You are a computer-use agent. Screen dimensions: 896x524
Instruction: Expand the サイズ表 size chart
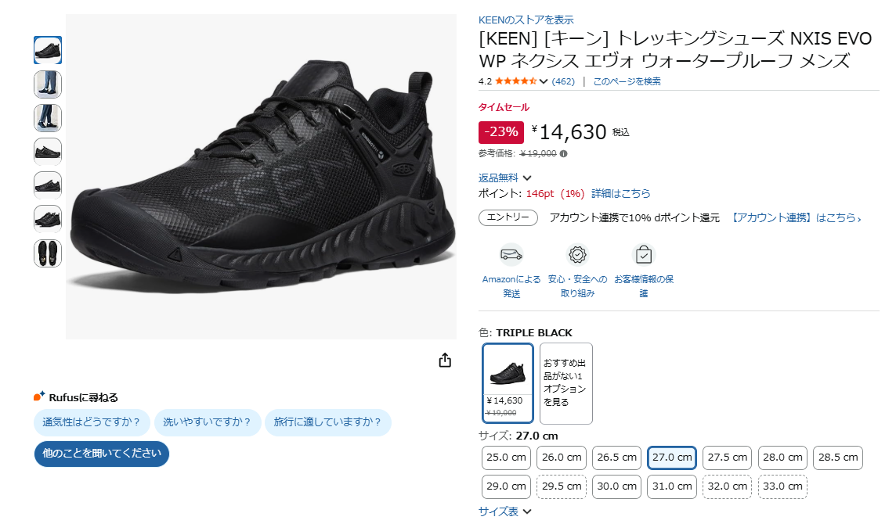[526, 511]
